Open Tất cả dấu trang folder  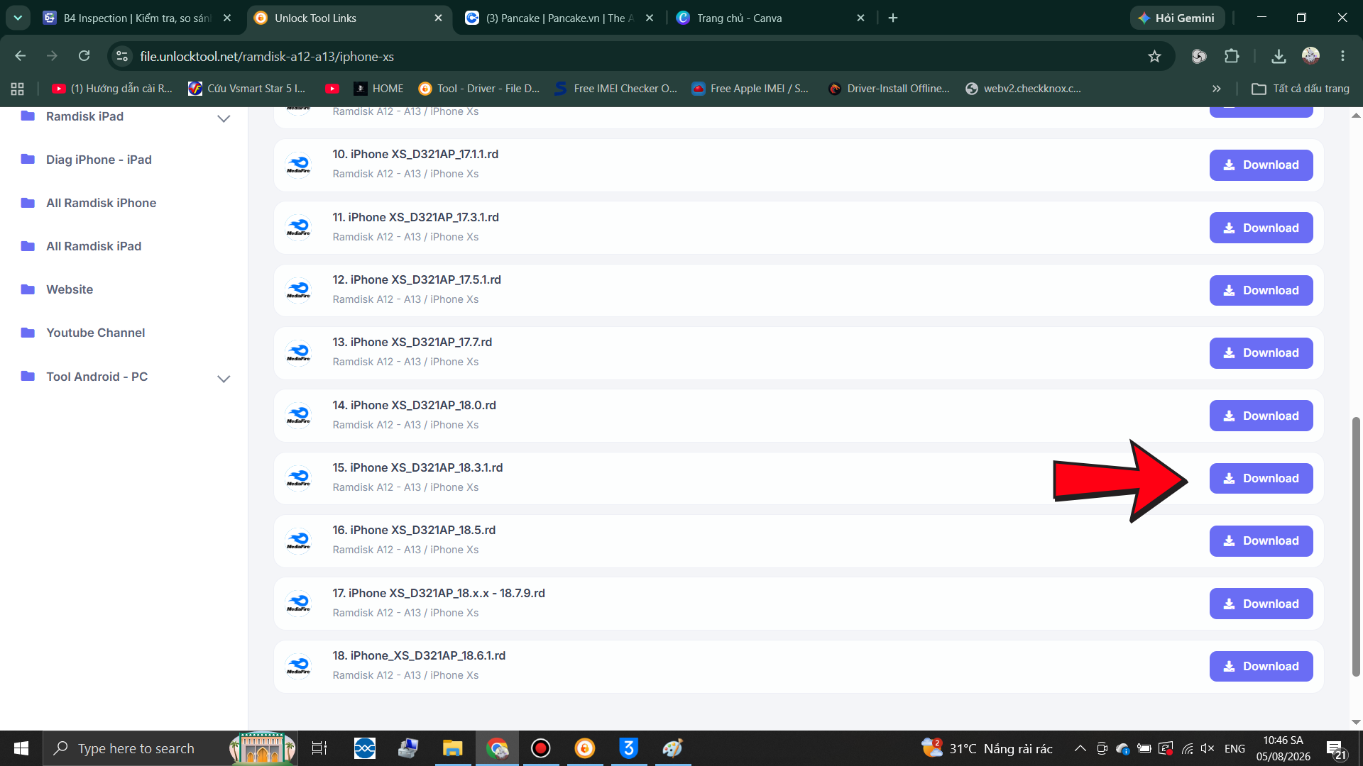click(1301, 89)
